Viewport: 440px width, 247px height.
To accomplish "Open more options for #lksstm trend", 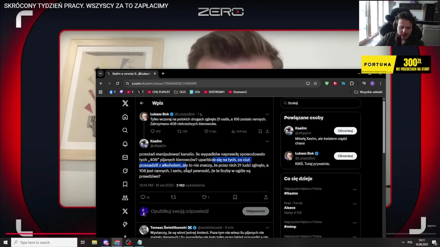I will 354,190.
